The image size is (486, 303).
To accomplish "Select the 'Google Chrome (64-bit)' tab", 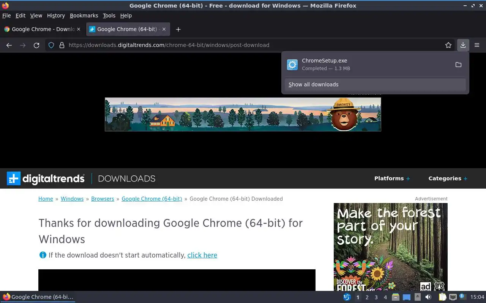I will (128, 29).
